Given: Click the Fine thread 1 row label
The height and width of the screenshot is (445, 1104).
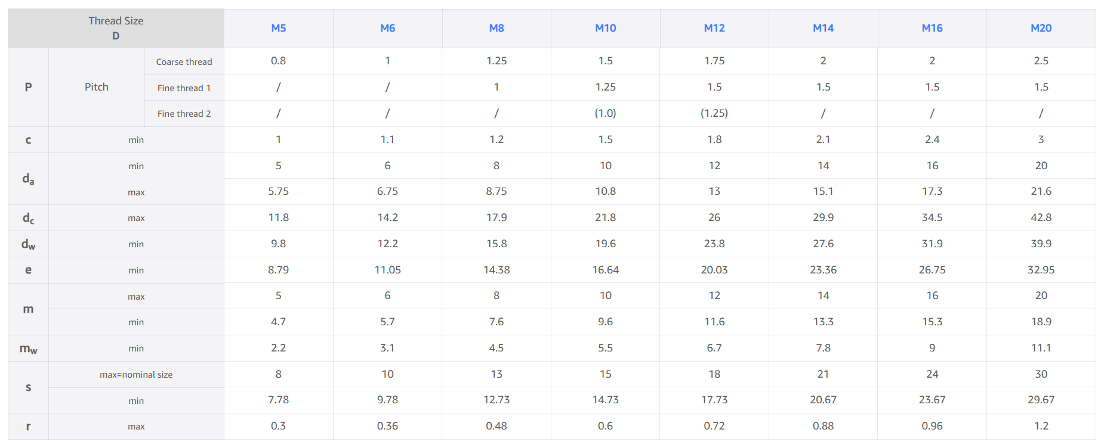Looking at the screenshot, I should (x=184, y=88).
